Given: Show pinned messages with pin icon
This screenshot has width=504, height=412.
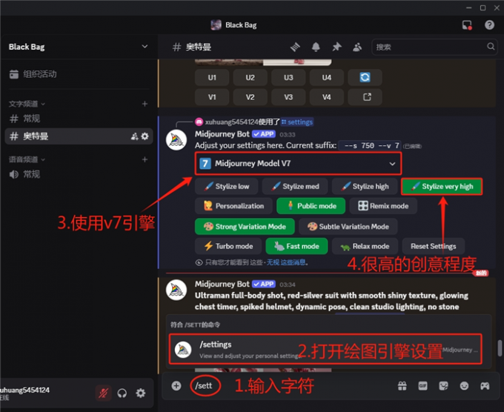Looking at the screenshot, I should pos(336,47).
